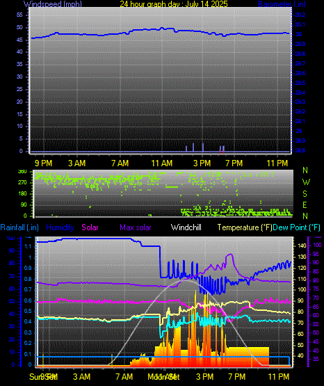This screenshot has width=324, height=386.
Task: Click the Barometer (in) axis title
Action: point(282,3)
